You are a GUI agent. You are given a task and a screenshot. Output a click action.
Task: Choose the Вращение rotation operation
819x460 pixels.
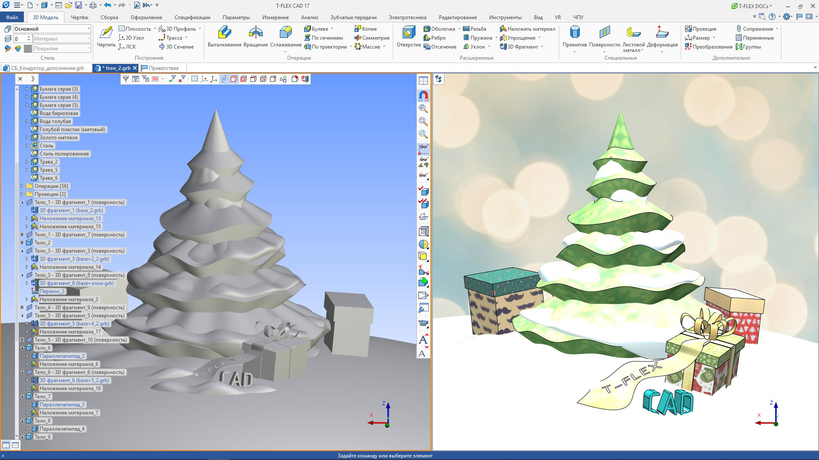tap(256, 37)
